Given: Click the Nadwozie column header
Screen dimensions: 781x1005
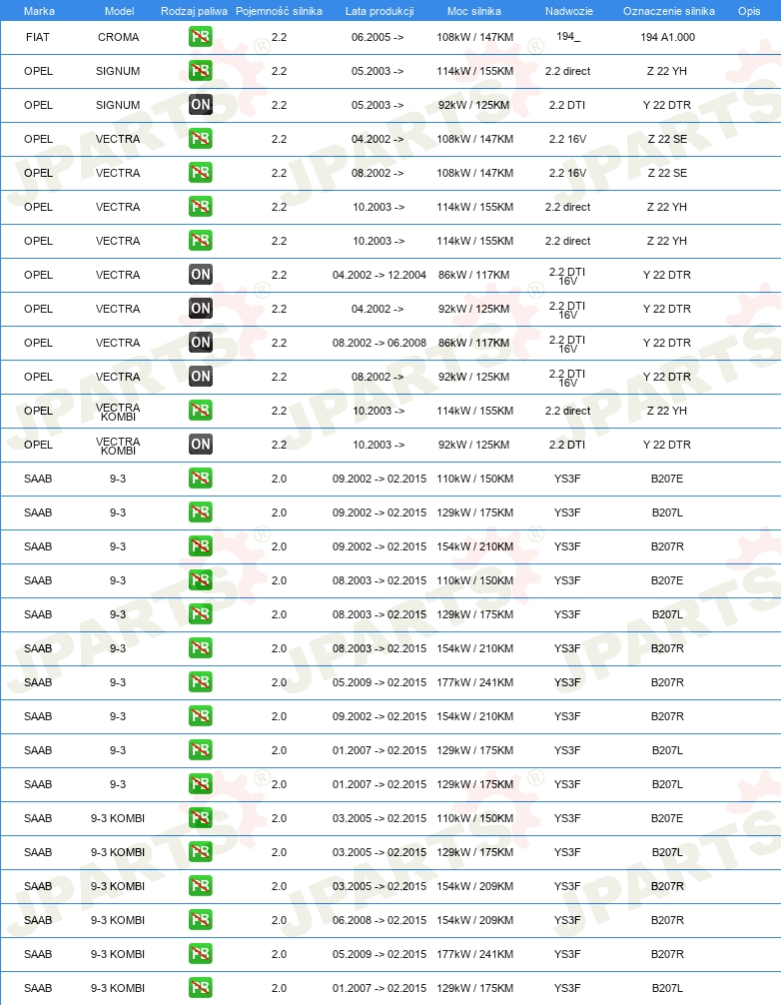Looking at the screenshot, I should tap(569, 11).
